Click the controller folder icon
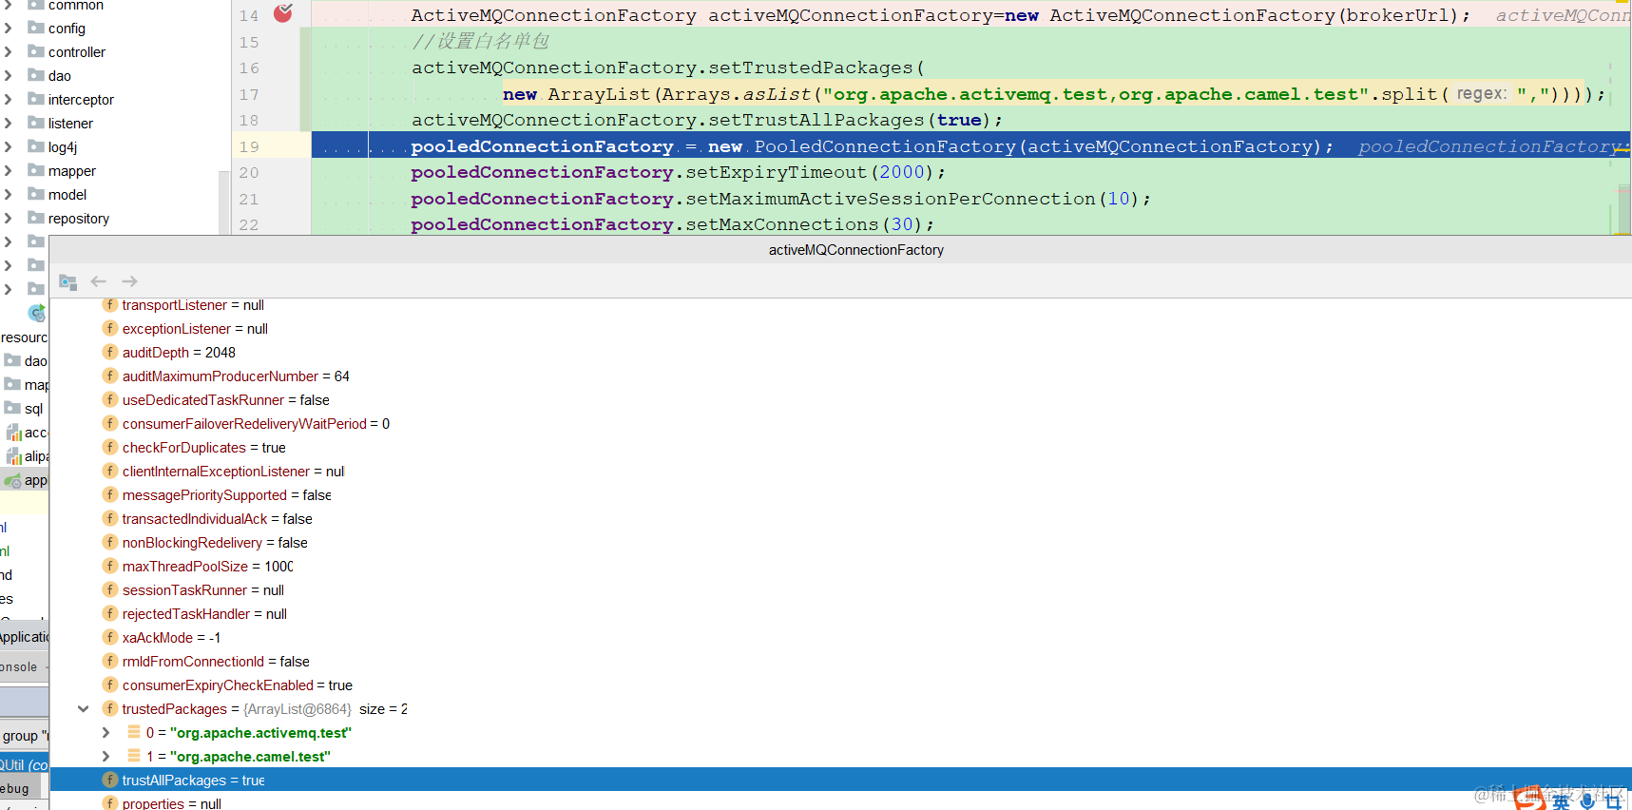Image resolution: width=1632 pixels, height=810 pixels. (36, 51)
